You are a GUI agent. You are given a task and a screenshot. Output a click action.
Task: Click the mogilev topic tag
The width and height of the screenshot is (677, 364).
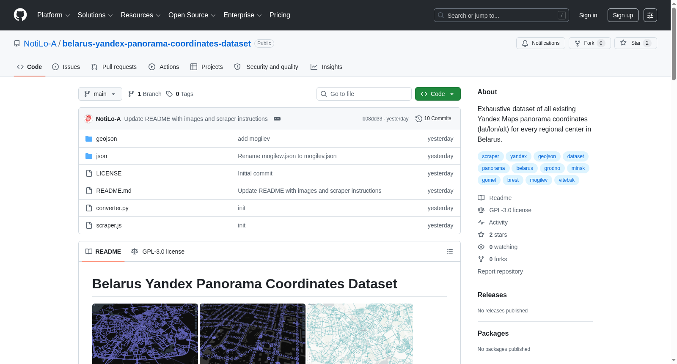coord(539,180)
